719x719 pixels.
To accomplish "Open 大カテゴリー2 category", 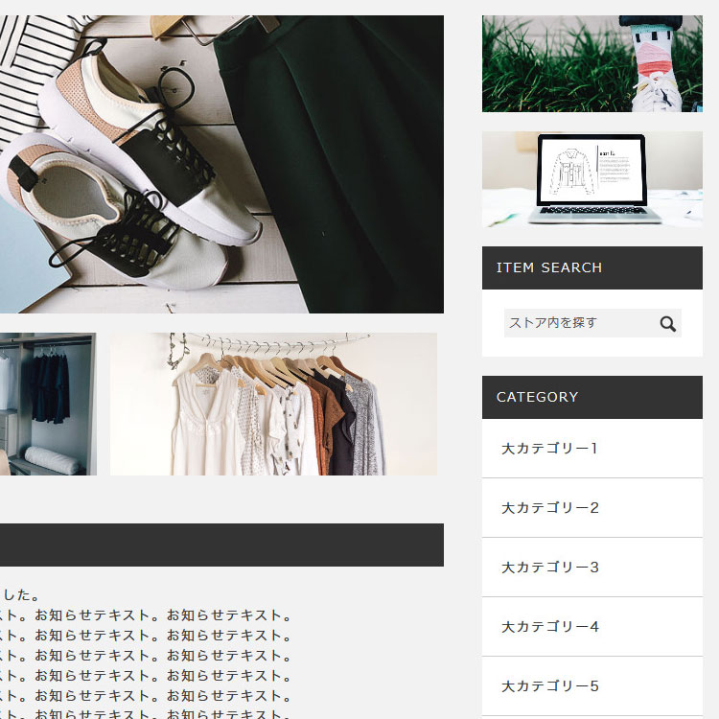I will (x=592, y=508).
